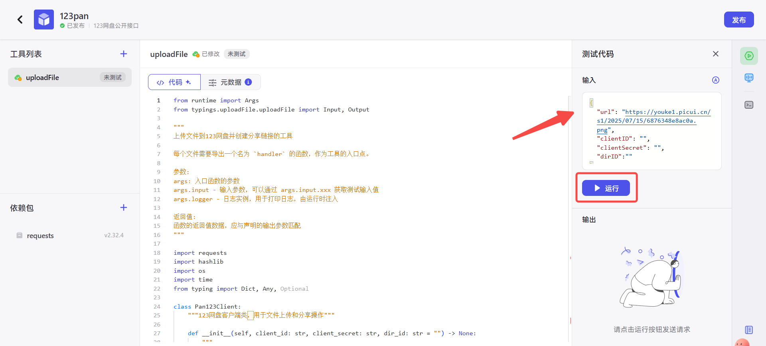
Task: Click line 22 typing import statement
Action: (241, 289)
